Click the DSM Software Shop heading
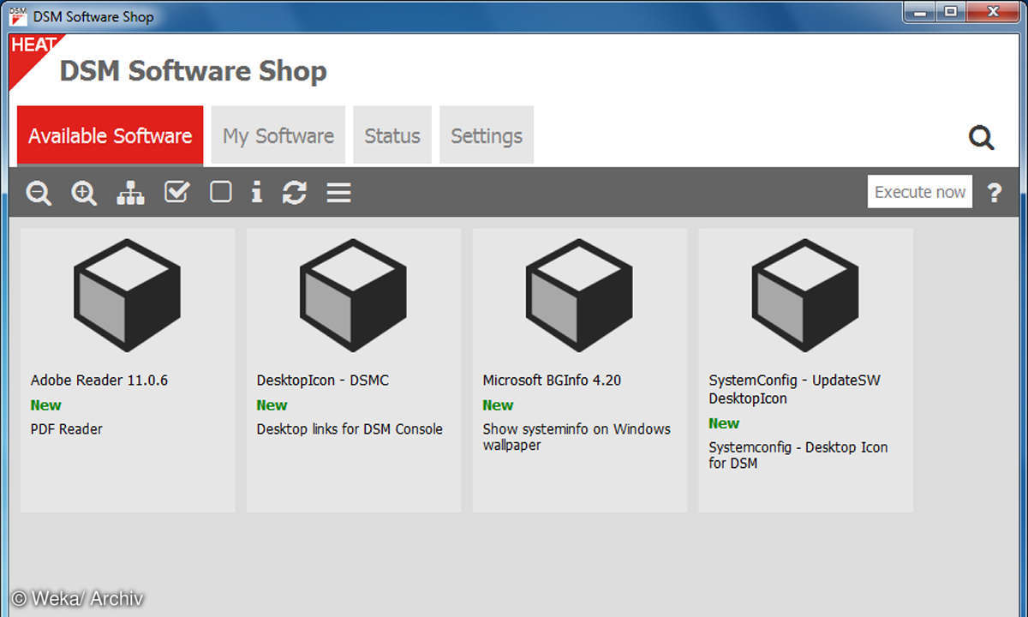 click(x=194, y=70)
